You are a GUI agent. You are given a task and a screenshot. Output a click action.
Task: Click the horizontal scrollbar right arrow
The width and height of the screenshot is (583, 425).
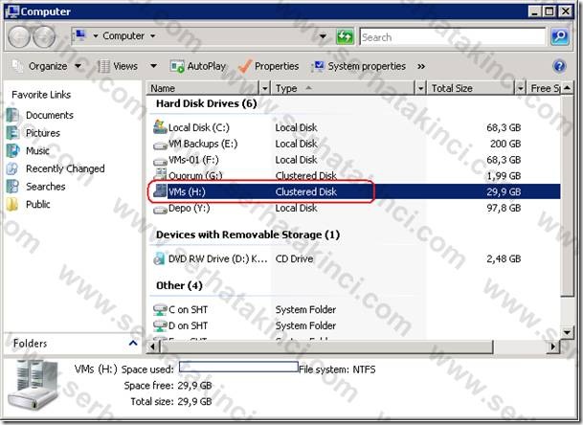[x=553, y=347]
